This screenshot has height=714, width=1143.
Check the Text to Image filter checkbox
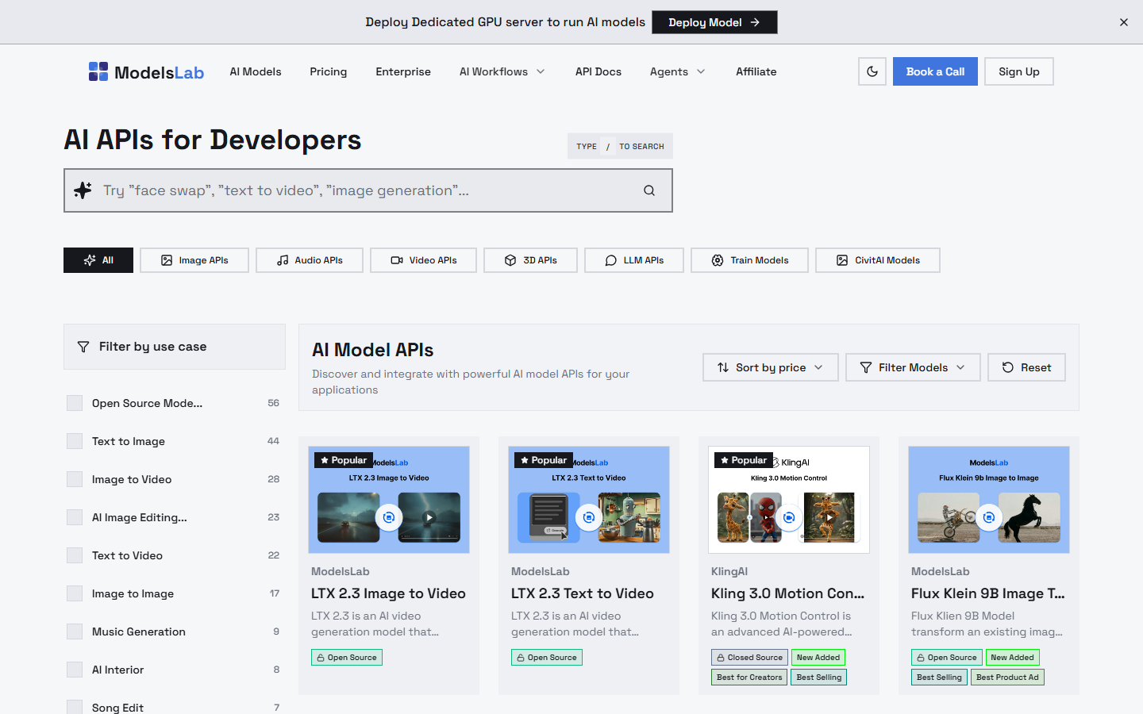click(x=74, y=440)
